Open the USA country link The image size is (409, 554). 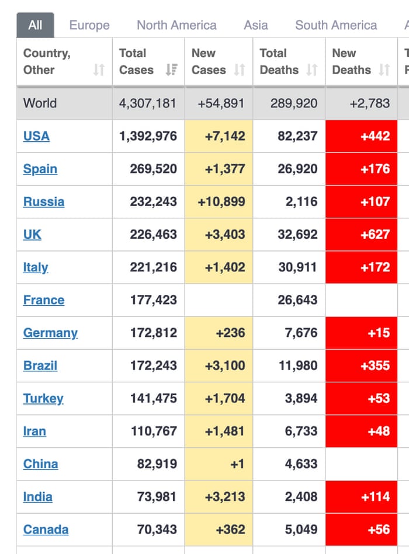point(36,136)
